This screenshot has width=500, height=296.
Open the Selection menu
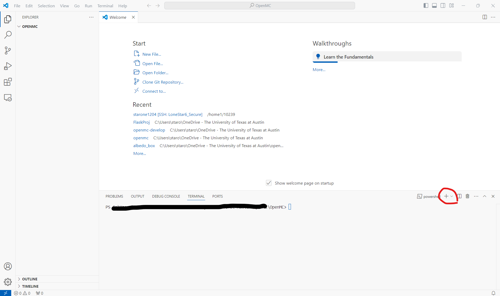point(46,6)
